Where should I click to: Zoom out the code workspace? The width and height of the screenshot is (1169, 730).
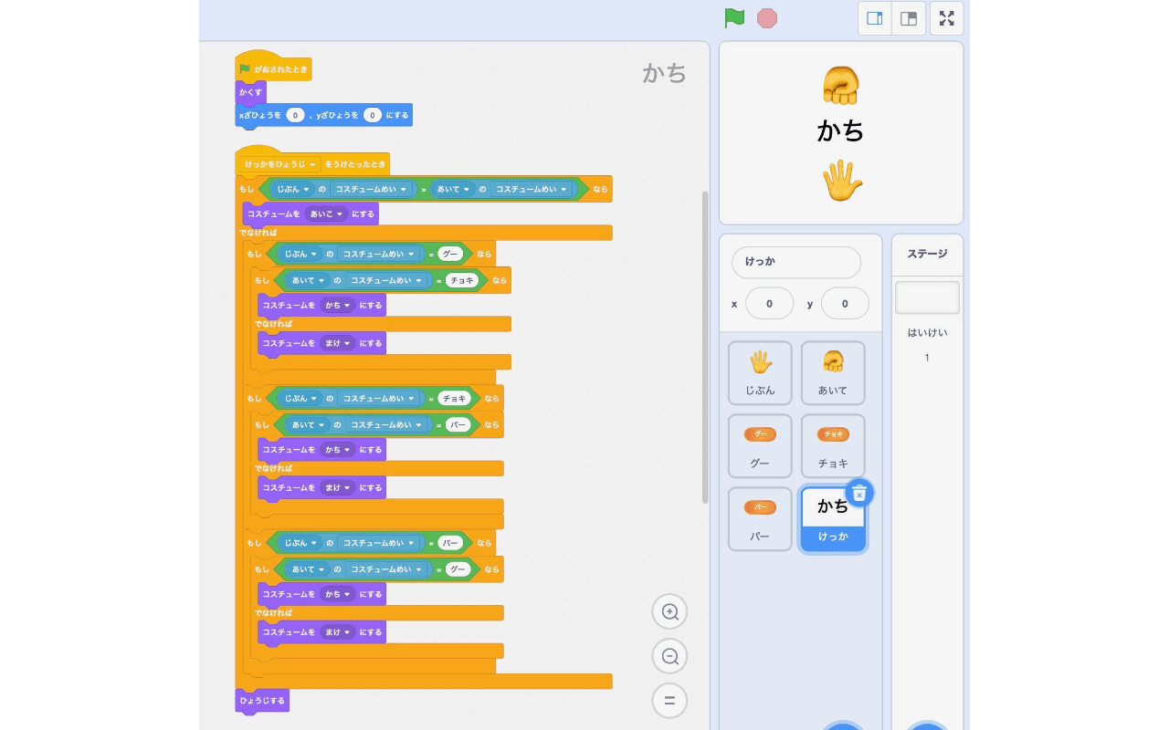[x=669, y=656]
